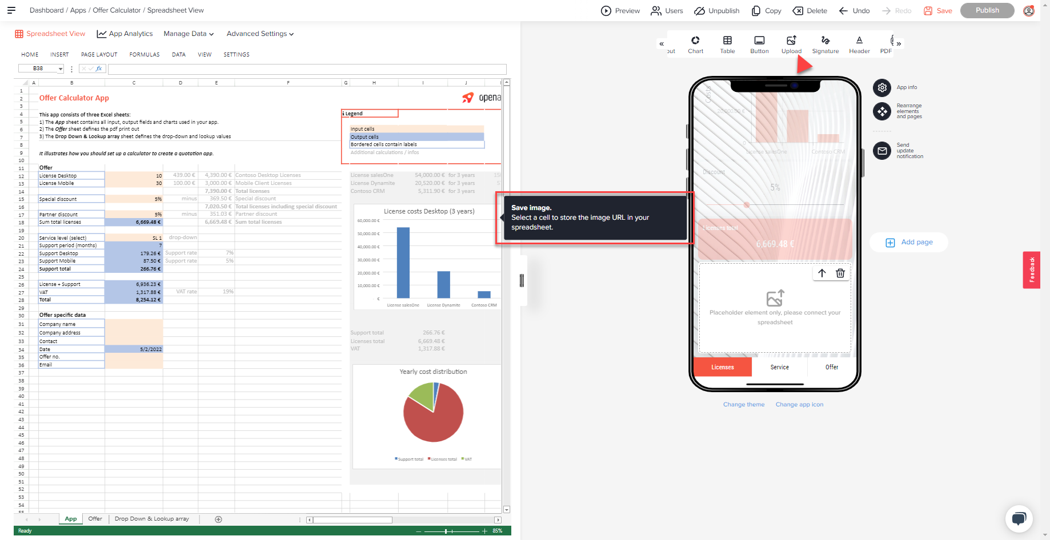Open user account avatar icon
Viewport: 1050px width, 540px height.
tap(1029, 11)
